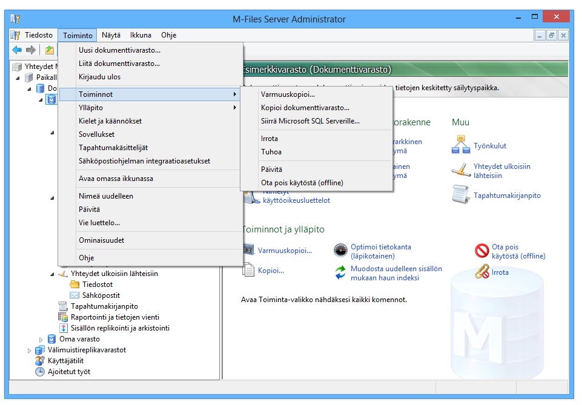The height and width of the screenshot is (405, 582).
Task: Open the Ohje menu in menu bar
Action: coord(168,35)
